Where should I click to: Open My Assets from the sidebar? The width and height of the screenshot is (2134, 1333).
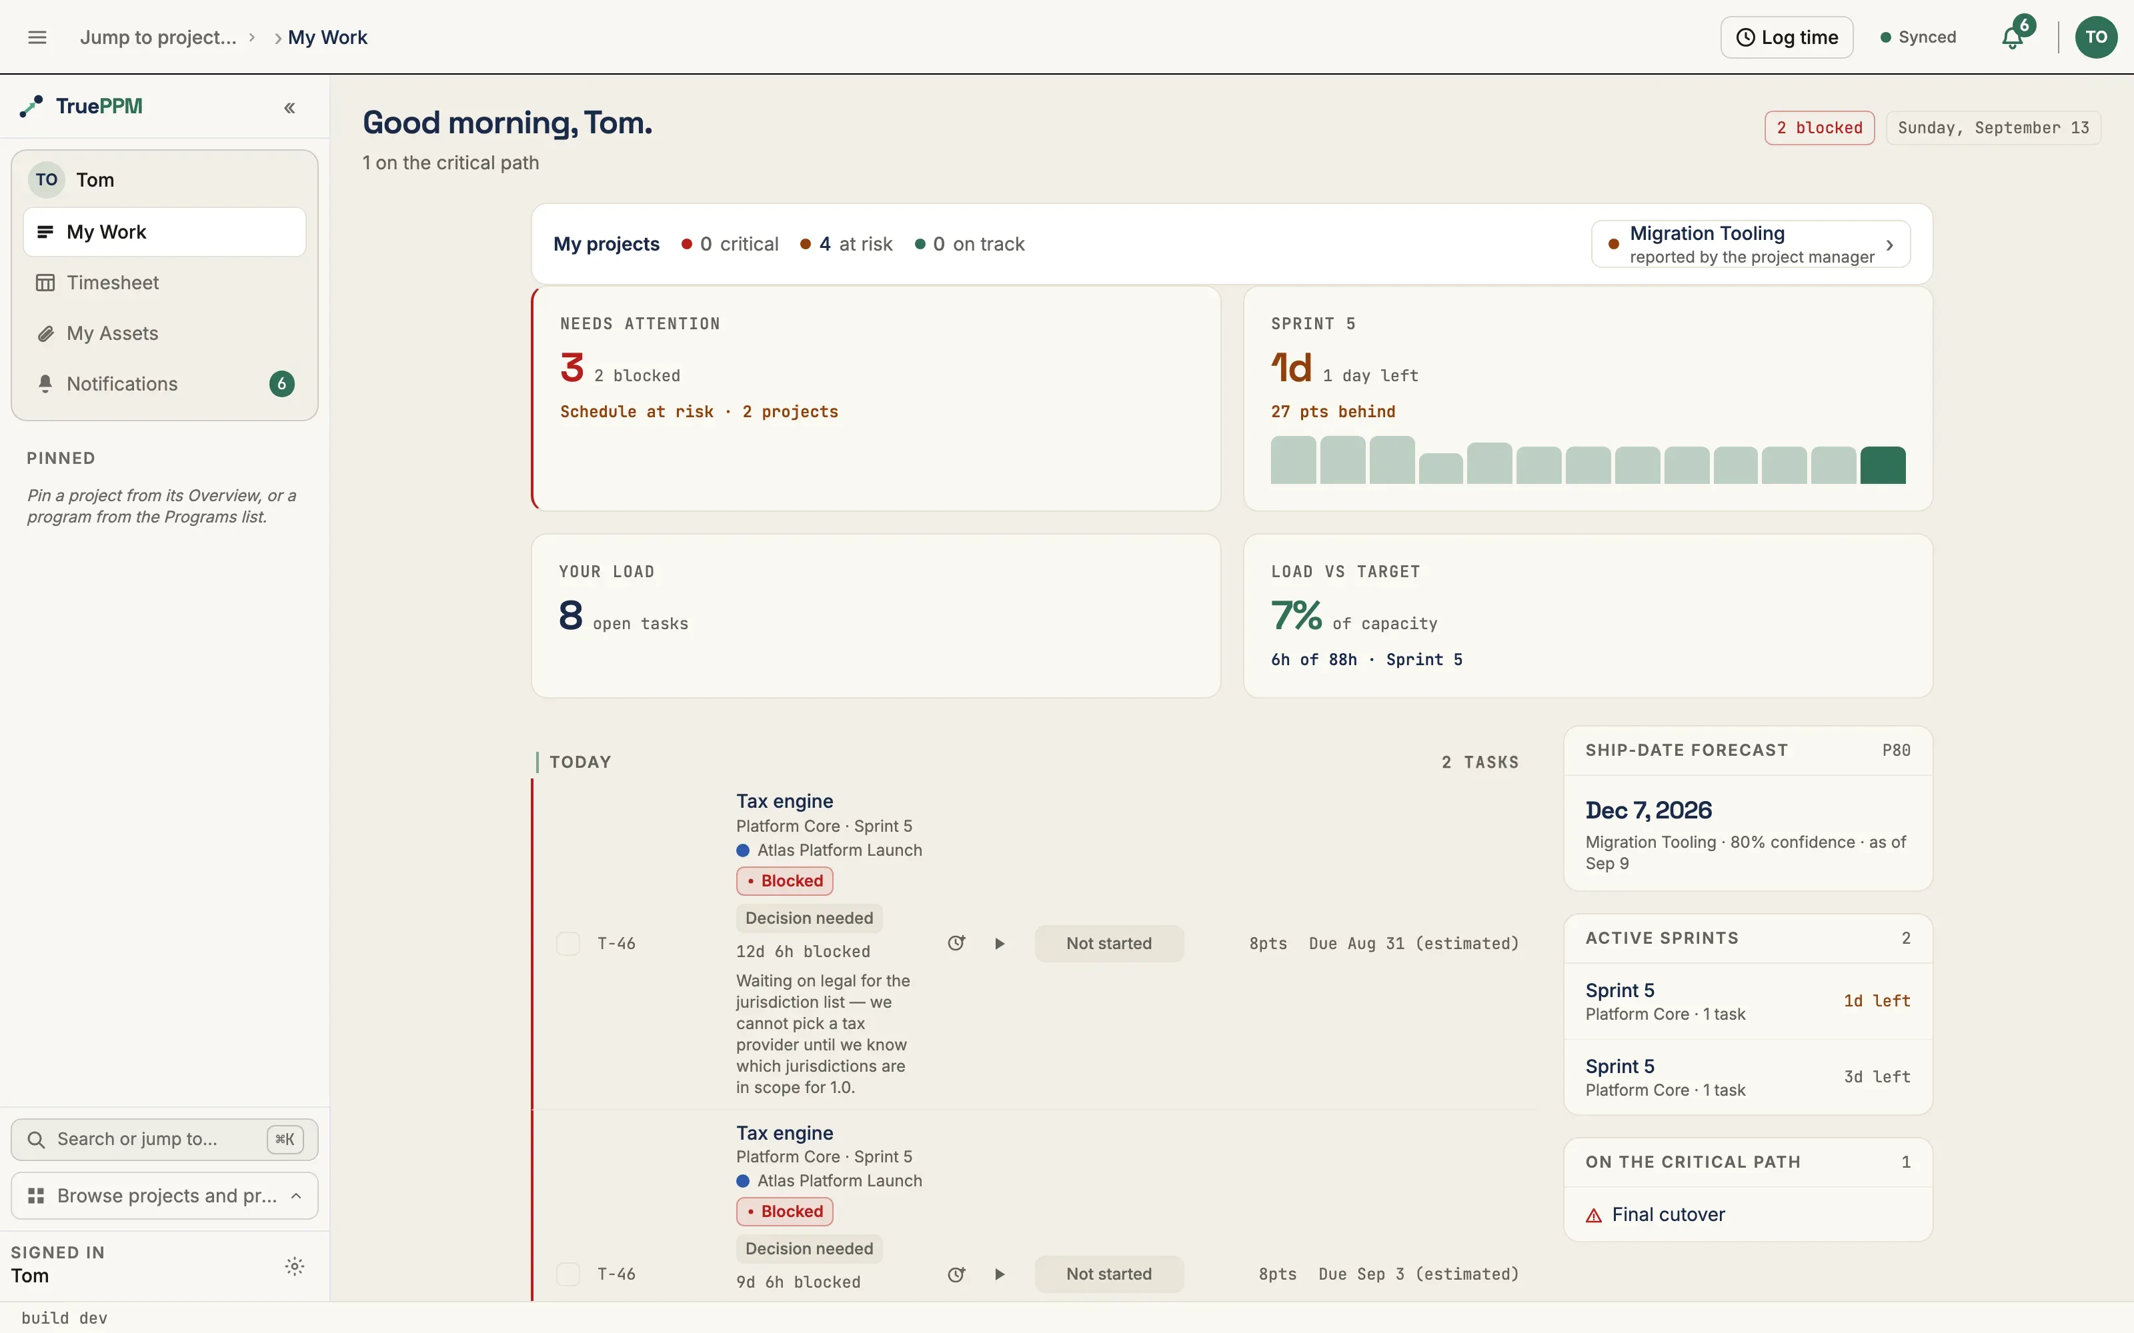click(164, 333)
